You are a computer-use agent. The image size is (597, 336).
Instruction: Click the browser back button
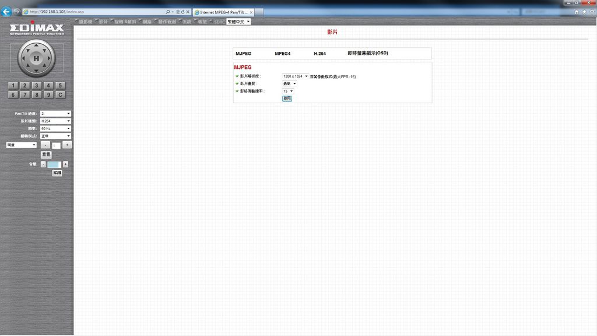pyautogui.click(x=6, y=12)
